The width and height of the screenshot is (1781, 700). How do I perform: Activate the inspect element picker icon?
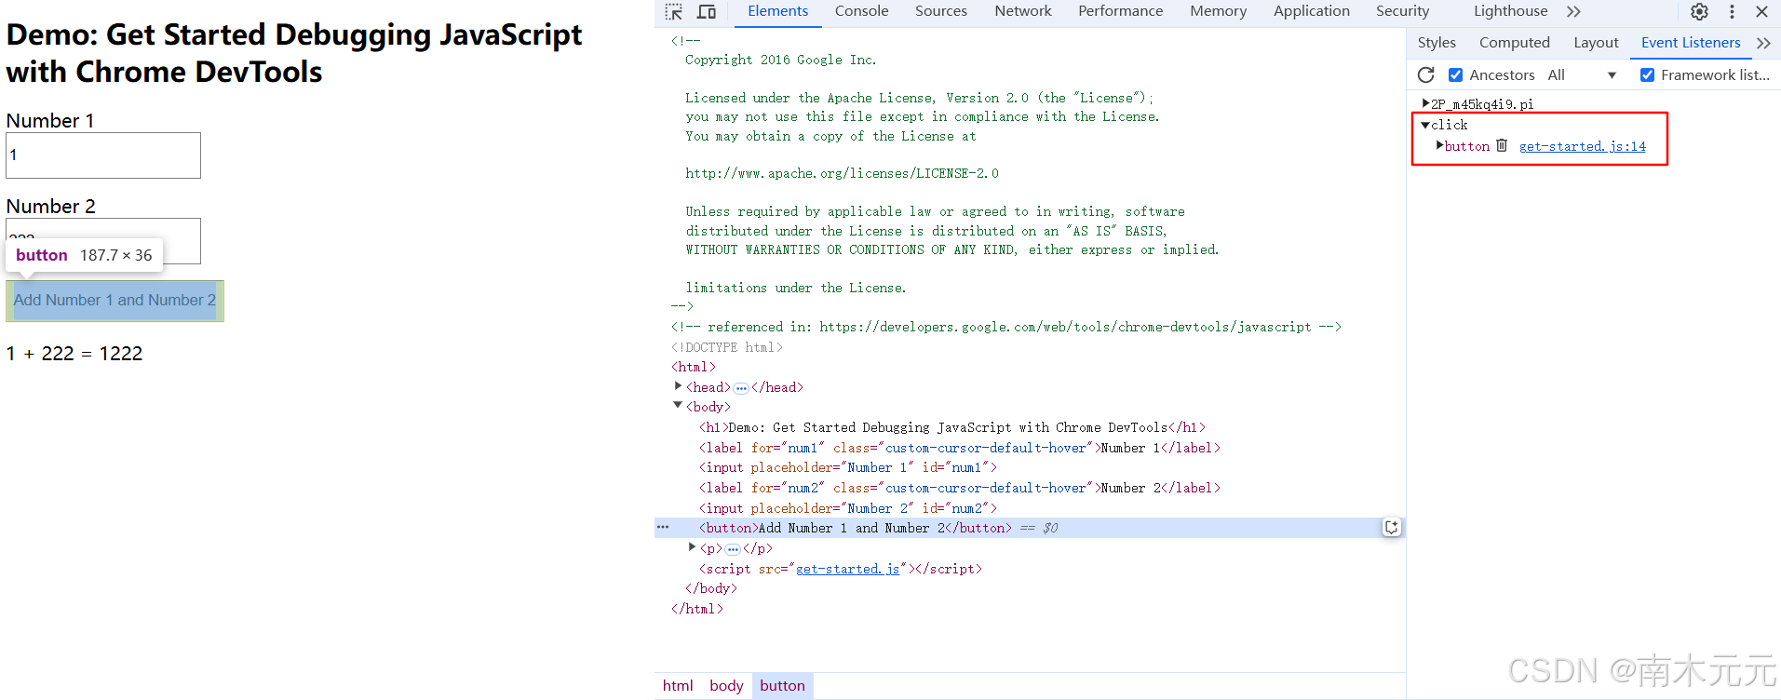674,11
